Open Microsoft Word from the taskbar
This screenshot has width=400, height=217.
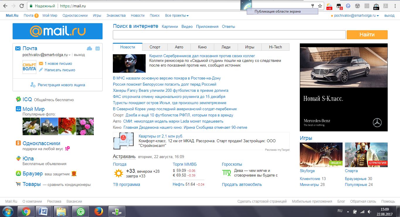(x=43, y=211)
